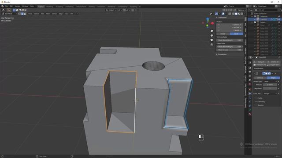Image resolution: width=282 pixels, height=158 pixels.
Task: Open the Window menu
Action: (25, 6)
